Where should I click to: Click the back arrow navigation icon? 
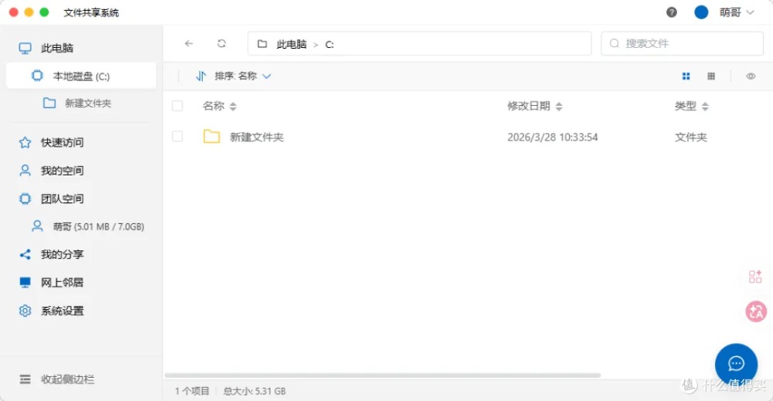click(189, 44)
